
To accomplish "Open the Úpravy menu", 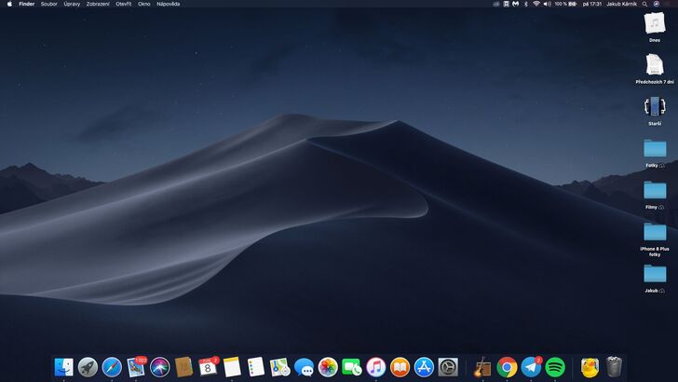I will (72, 4).
